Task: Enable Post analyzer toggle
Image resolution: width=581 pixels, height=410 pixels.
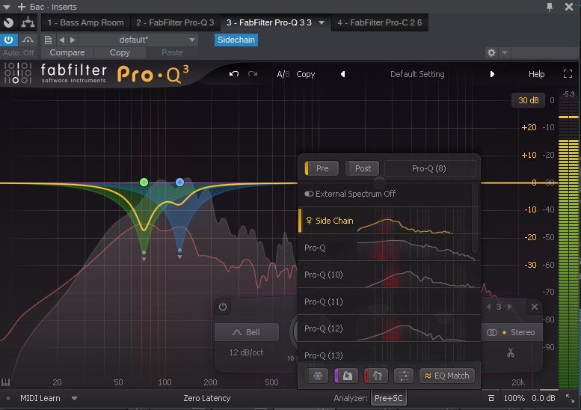Action: pyautogui.click(x=362, y=168)
